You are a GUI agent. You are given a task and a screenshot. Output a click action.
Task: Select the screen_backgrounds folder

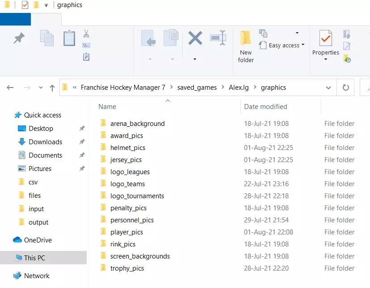tap(135, 256)
